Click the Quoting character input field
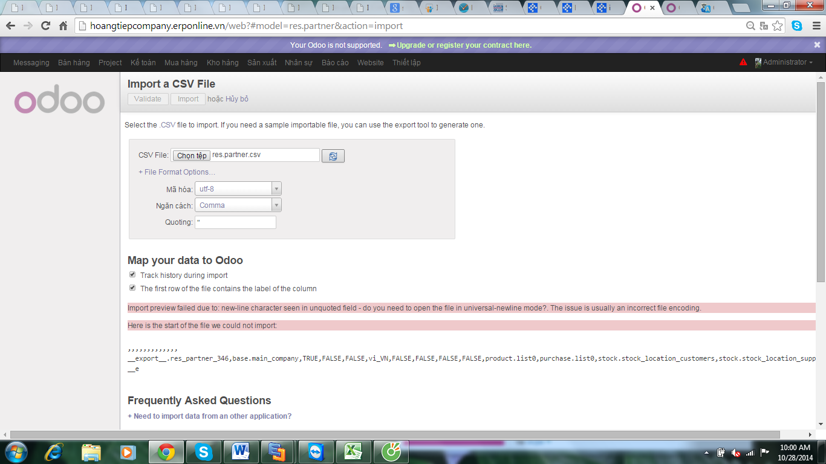Viewport: 826px width, 464px height. (x=235, y=222)
